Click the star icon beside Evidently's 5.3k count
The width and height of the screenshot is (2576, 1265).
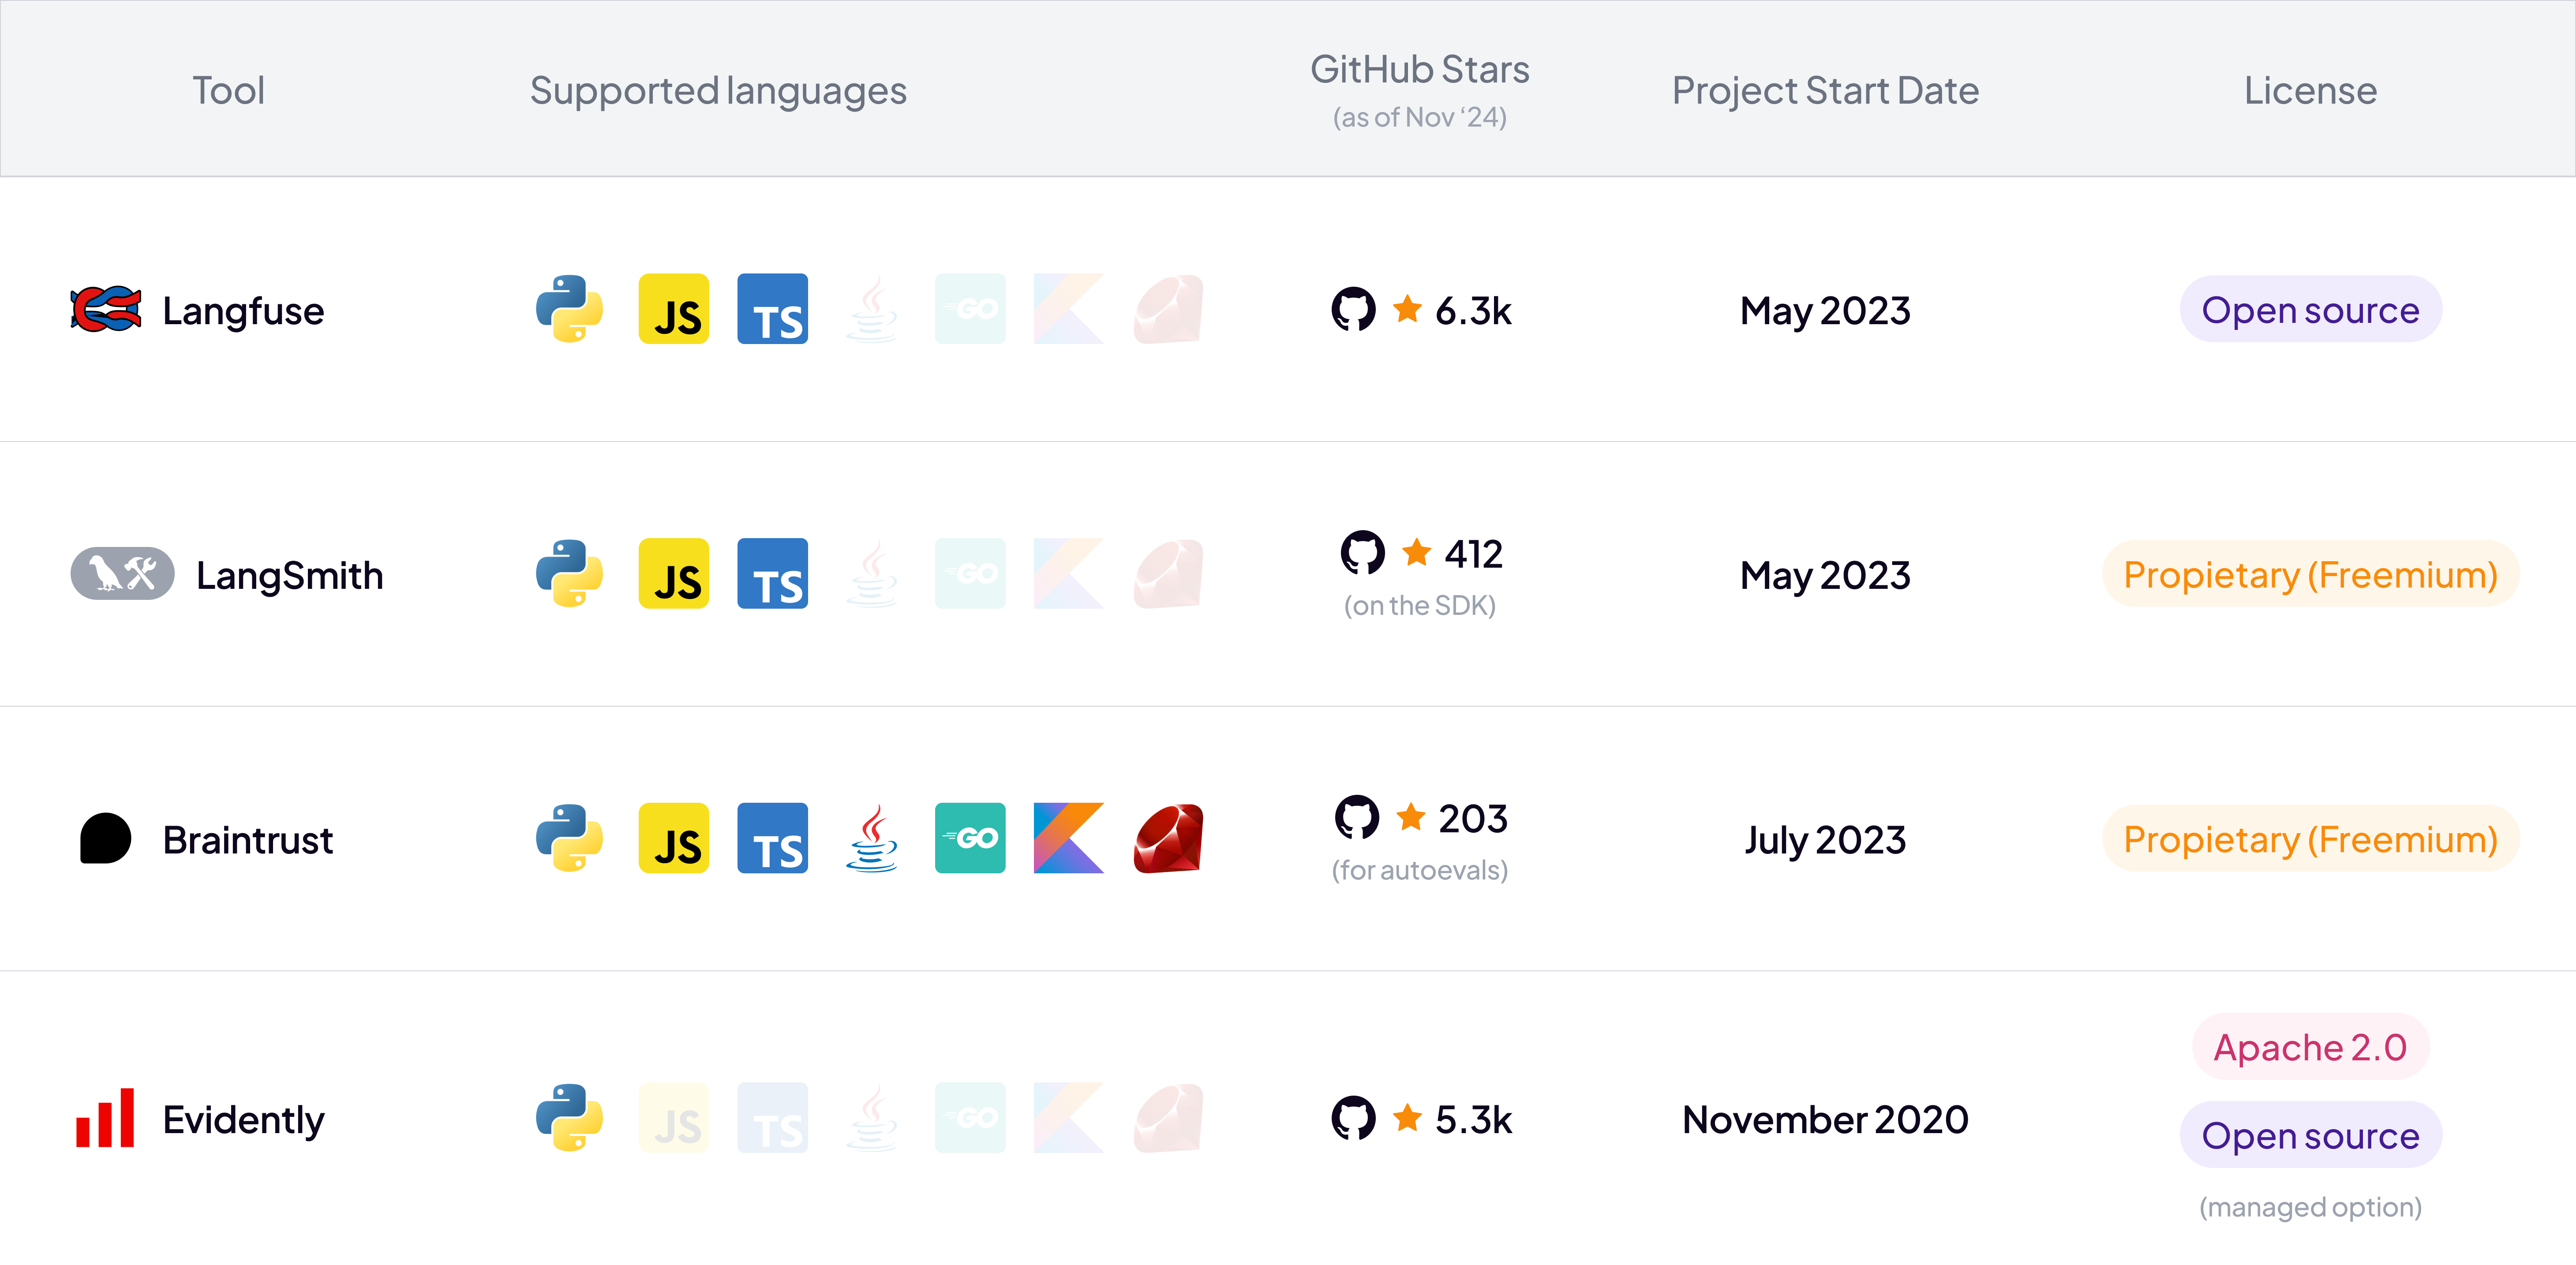1409,1119
